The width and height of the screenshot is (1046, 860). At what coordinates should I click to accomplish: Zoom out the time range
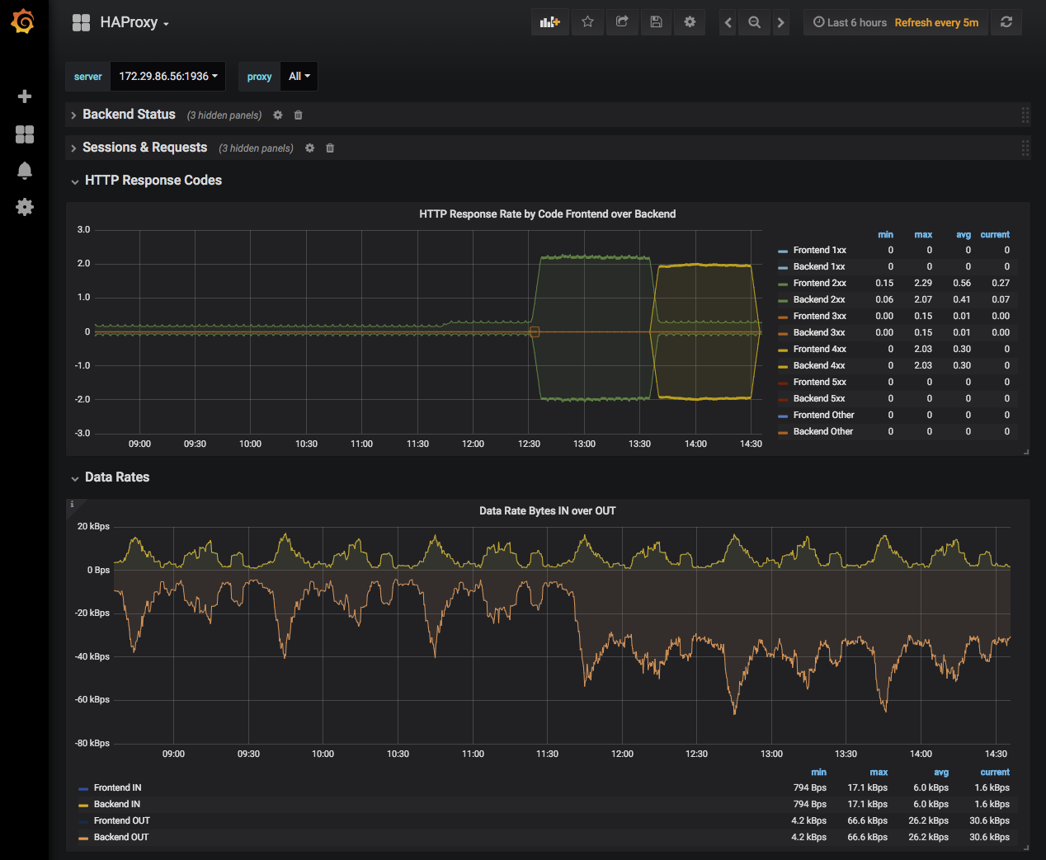coord(754,22)
